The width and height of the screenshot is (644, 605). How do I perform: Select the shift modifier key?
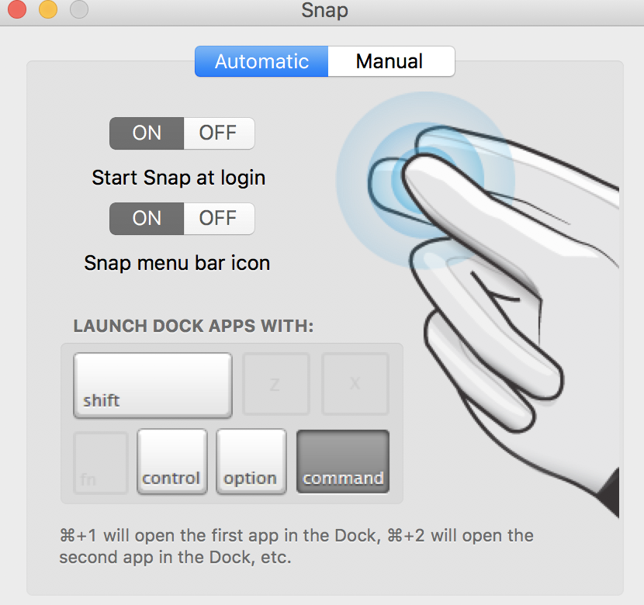153,385
